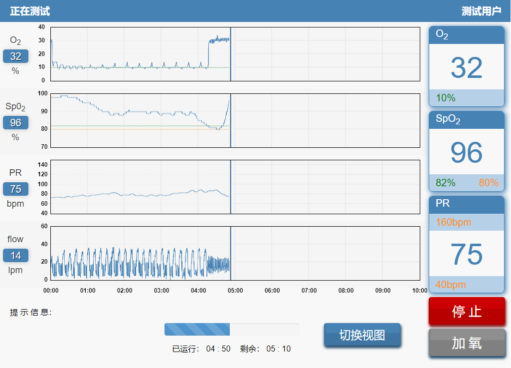This screenshot has height=368, width=511.
Task: Click the flow value badge showing 14
Action: (15, 256)
